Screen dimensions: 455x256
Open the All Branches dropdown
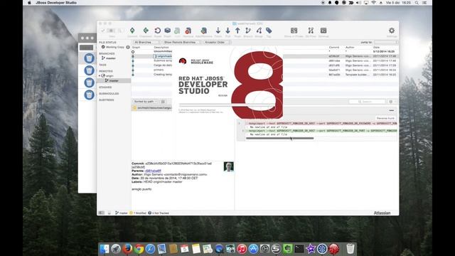coord(146,42)
